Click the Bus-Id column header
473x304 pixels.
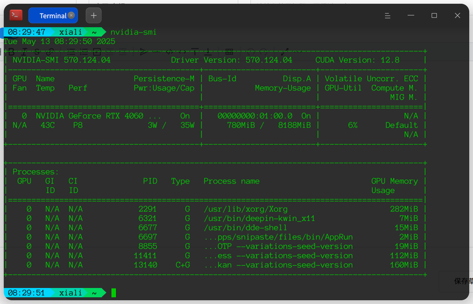pyautogui.click(x=222, y=79)
